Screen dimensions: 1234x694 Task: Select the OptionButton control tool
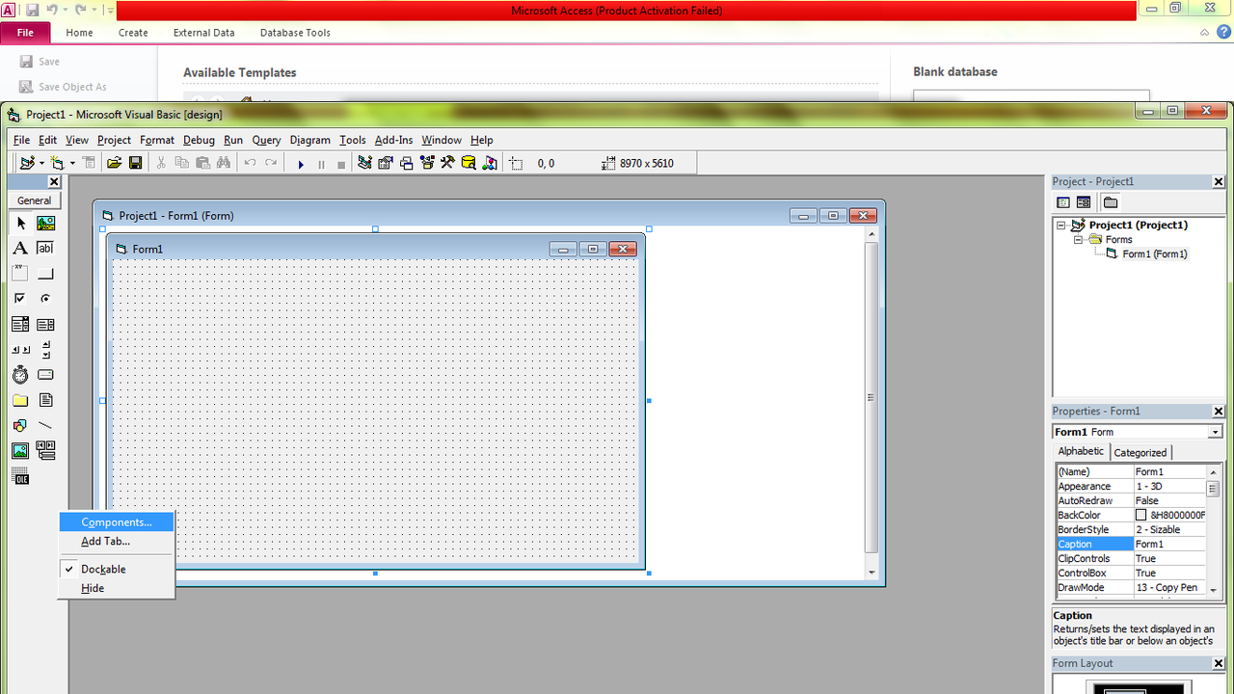pyautogui.click(x=45, y=299)
